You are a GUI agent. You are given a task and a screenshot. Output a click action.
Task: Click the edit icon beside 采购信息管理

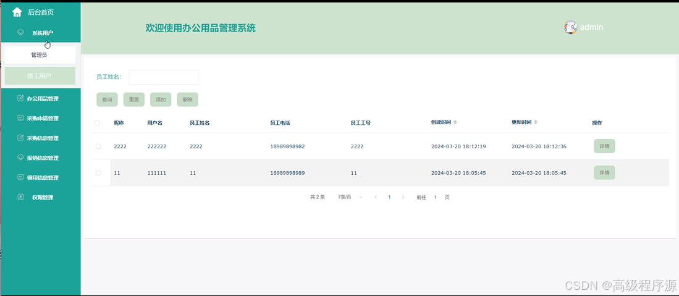click(20, 138)
